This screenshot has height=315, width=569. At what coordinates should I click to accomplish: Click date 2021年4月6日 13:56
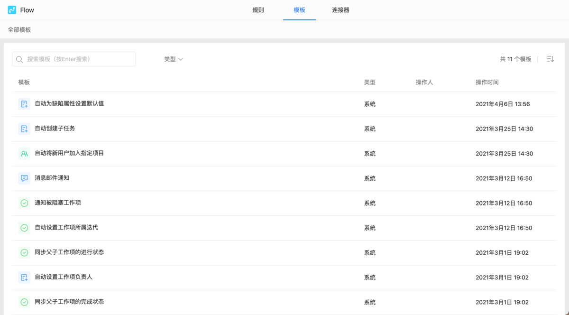click(503, 104)
